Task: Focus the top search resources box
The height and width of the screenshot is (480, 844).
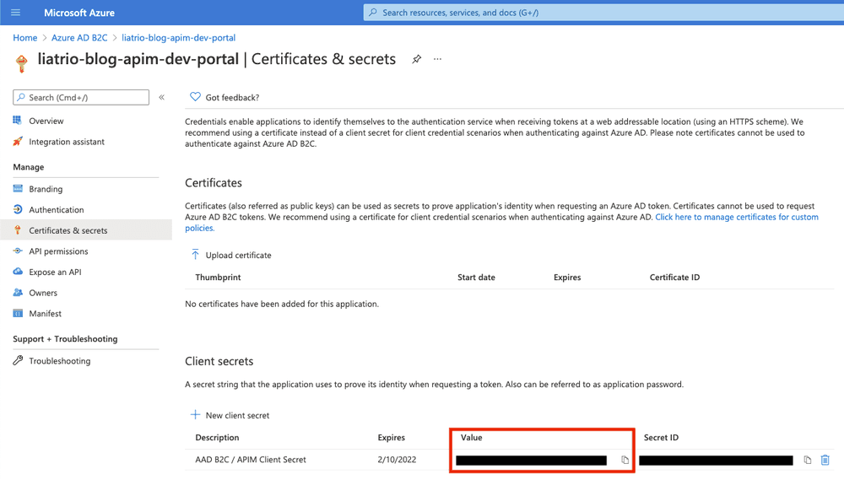Action: tap(603, 13)
